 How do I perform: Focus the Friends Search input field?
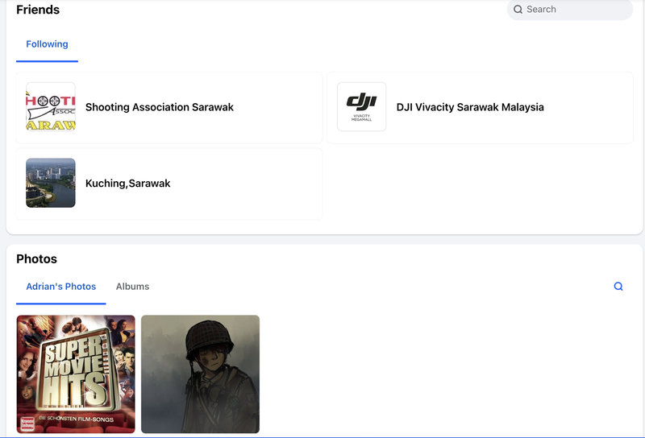pos(570,10)
